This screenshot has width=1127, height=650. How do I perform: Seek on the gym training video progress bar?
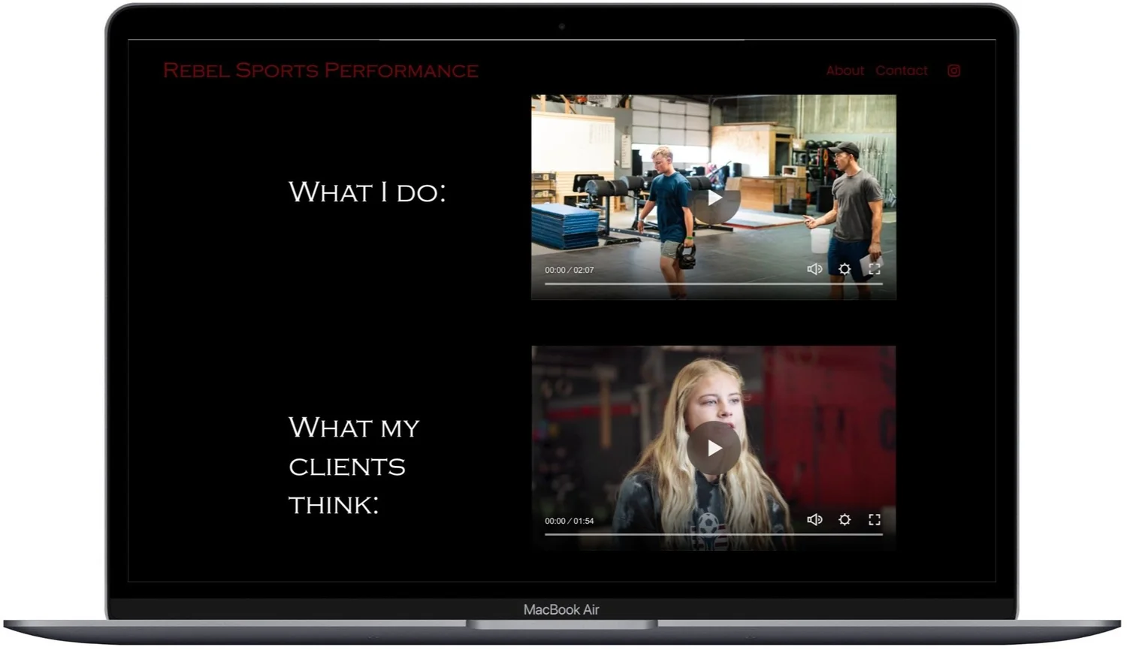pyautogui.click(x=714, y=284)
